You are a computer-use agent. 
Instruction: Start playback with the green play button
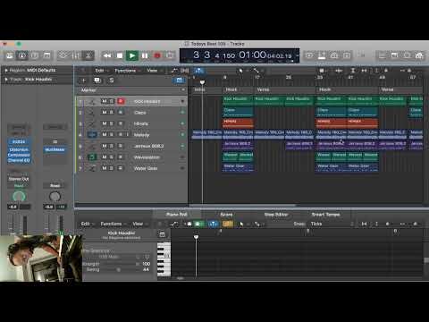(x=132, y=55)
